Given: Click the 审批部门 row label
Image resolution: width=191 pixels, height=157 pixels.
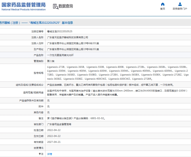Looking at the screenshot, I should pos(39,124).
